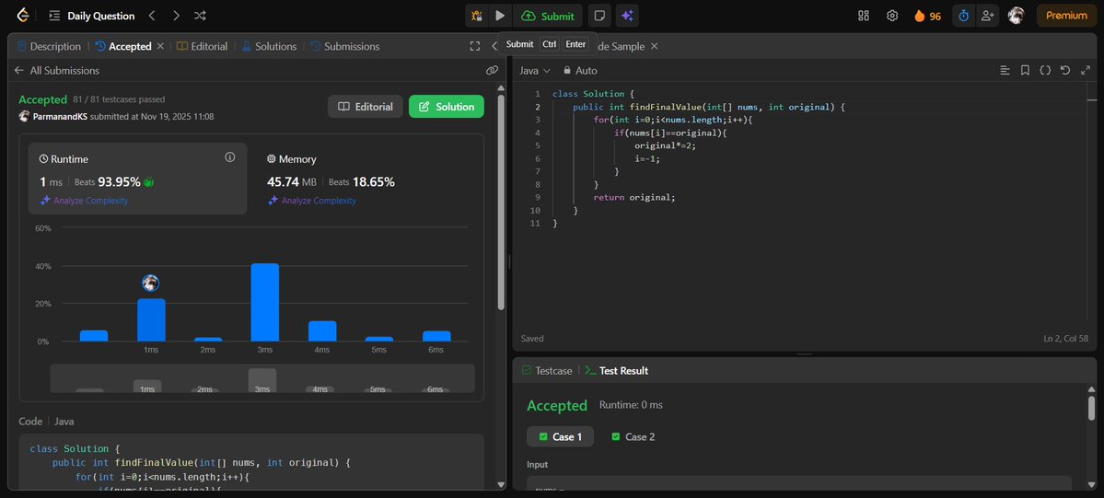Click the Premium button

coord(1066,16)
